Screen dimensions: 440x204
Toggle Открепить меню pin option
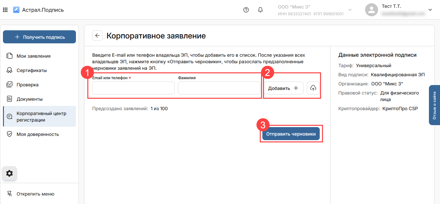coord(35,194)
